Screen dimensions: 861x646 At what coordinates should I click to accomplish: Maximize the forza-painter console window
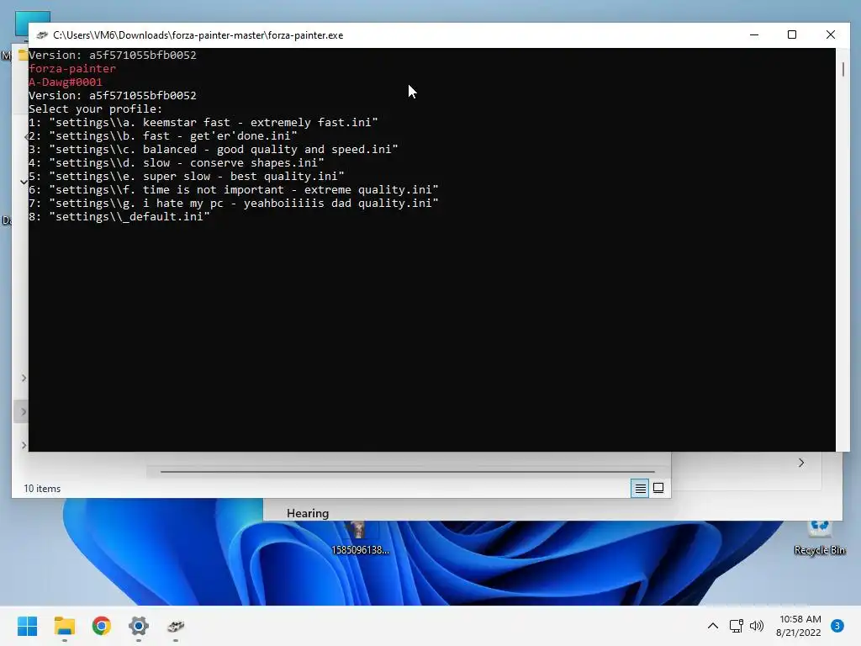coord(792,34)
